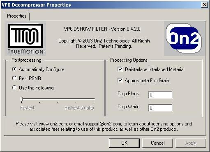
Task: Confirm settings with the OK button
Action: coord(124,143)
